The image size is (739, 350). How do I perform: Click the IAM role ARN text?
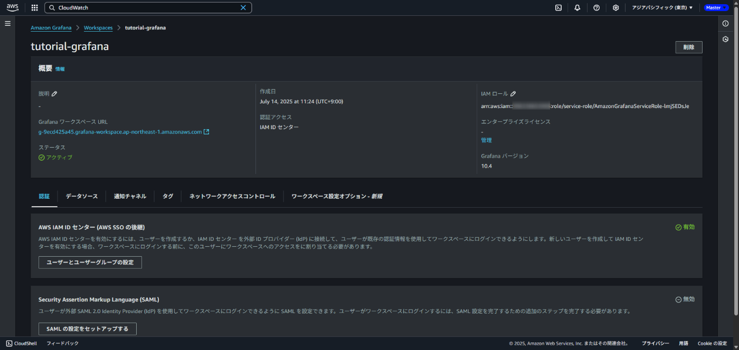585,106
